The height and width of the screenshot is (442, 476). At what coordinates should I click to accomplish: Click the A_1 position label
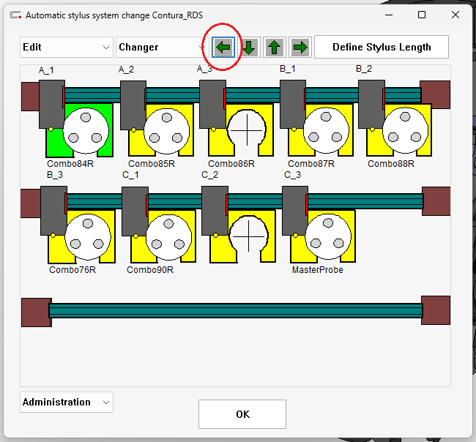[46, 70]
